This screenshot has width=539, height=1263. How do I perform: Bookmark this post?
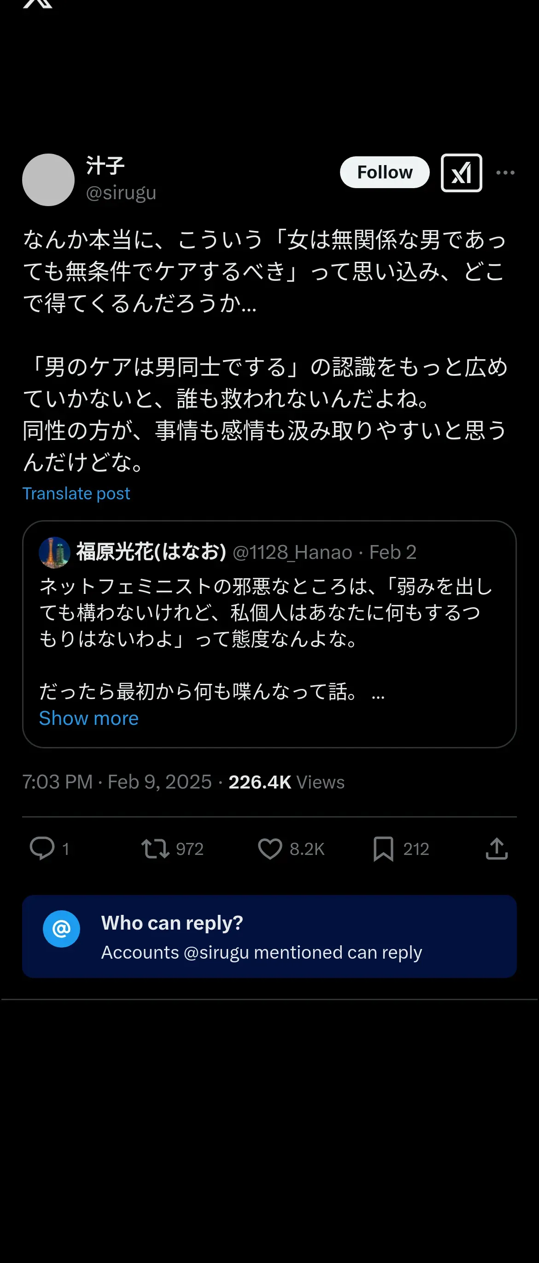tap(383, 848)
